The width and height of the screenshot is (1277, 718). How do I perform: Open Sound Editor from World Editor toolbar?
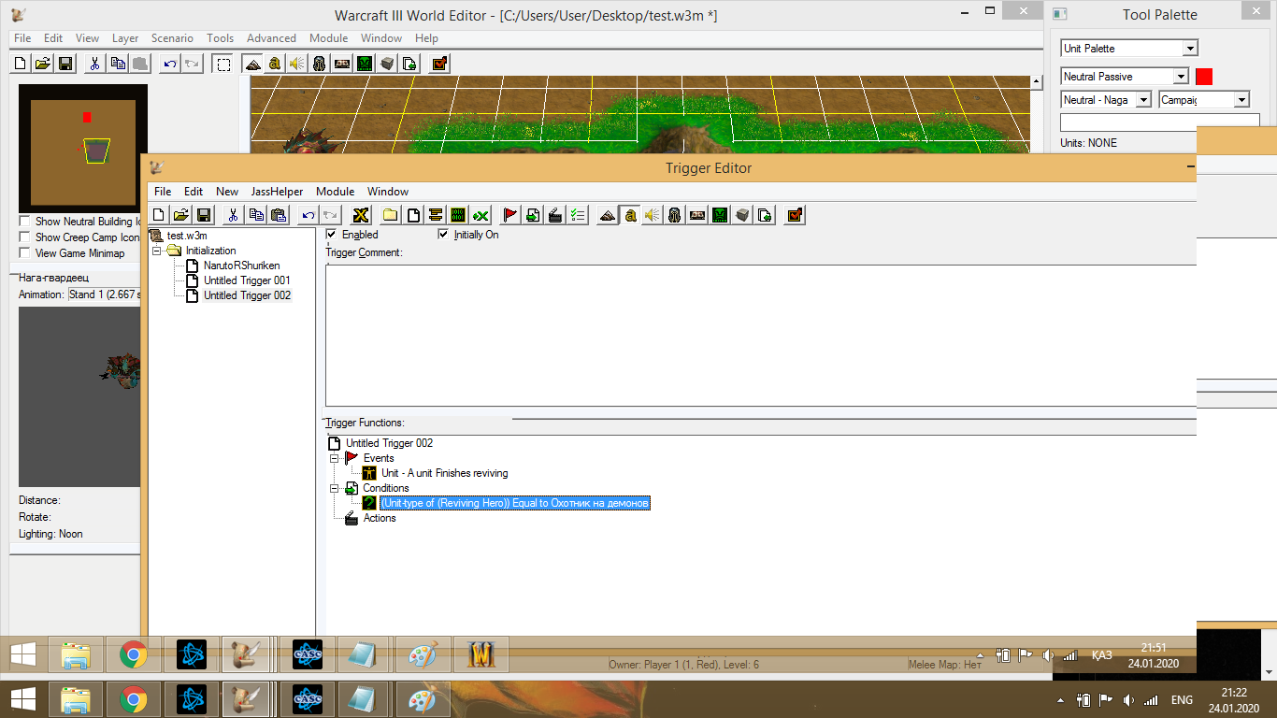tap(296, 64)
